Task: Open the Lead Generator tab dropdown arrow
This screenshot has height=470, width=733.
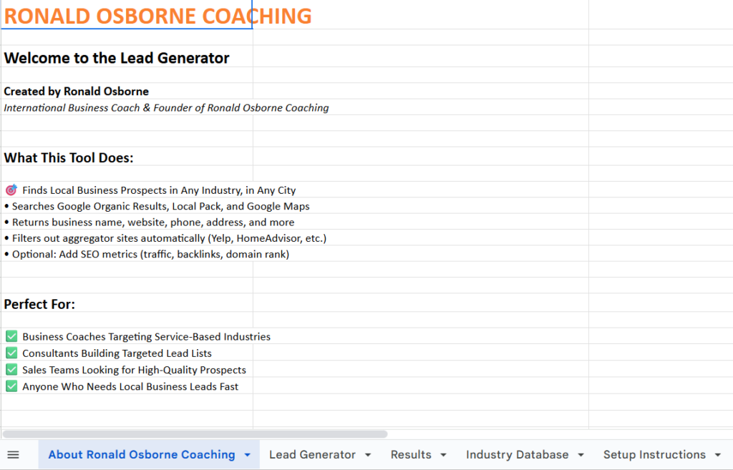Action: click(368, 454)
